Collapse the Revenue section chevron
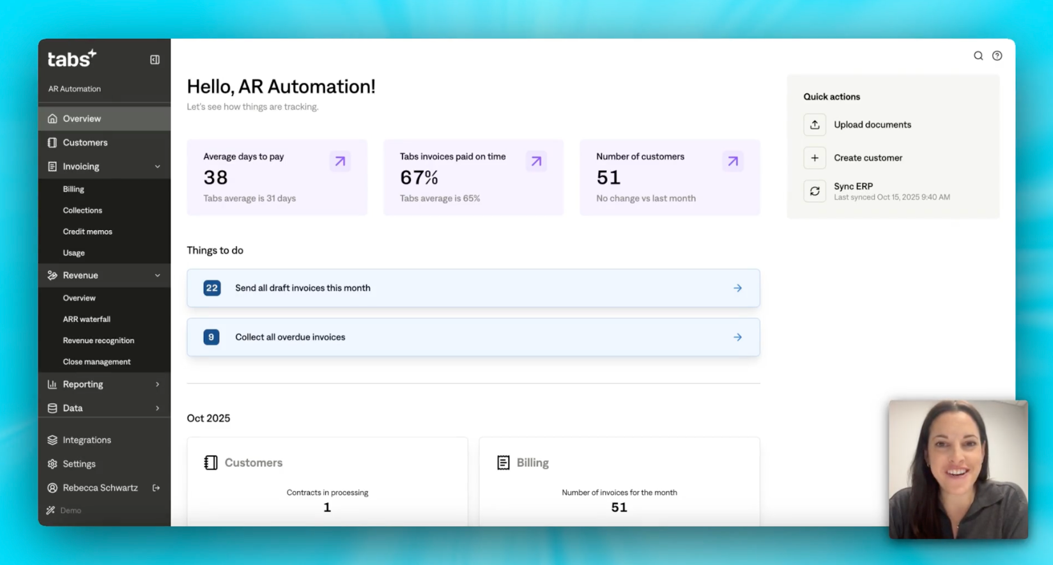The height and width of the screenshot is (565, 1053). click(x=157, y=275)
